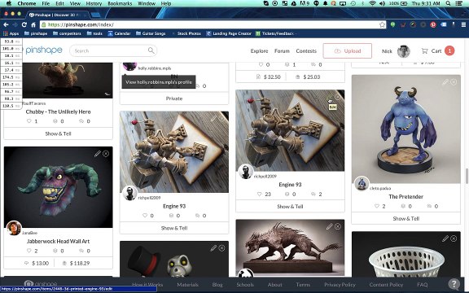This screenshot has width=469, height=293.
Task: Open the File menu
Action: coord(46,3)
